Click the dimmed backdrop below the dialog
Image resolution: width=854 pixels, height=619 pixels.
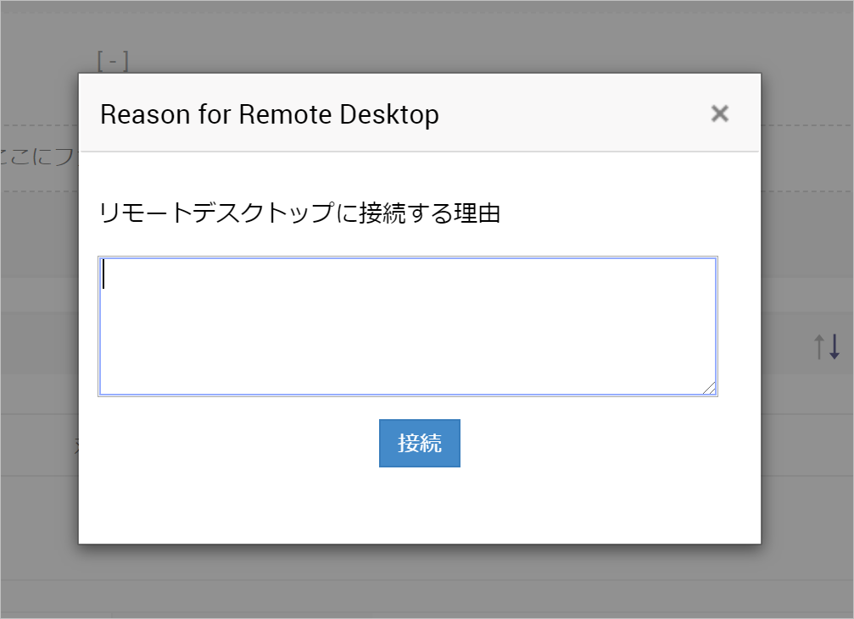424,583
